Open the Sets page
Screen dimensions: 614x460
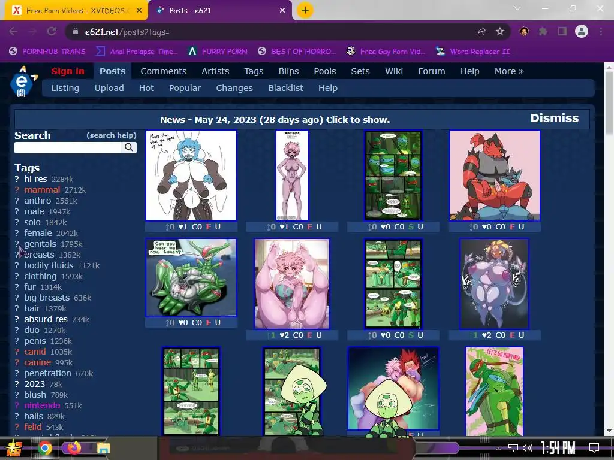pyautogui.click(x=360, y=71)
